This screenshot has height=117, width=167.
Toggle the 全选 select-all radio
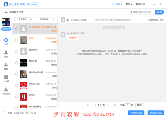5,113
